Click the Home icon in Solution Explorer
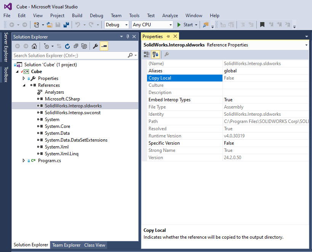The width and height of the screenshot is (312, 252). click(34, 46)
